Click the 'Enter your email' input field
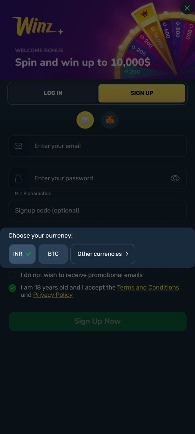Viewport: 195px width, 434px height. point(97,146)
